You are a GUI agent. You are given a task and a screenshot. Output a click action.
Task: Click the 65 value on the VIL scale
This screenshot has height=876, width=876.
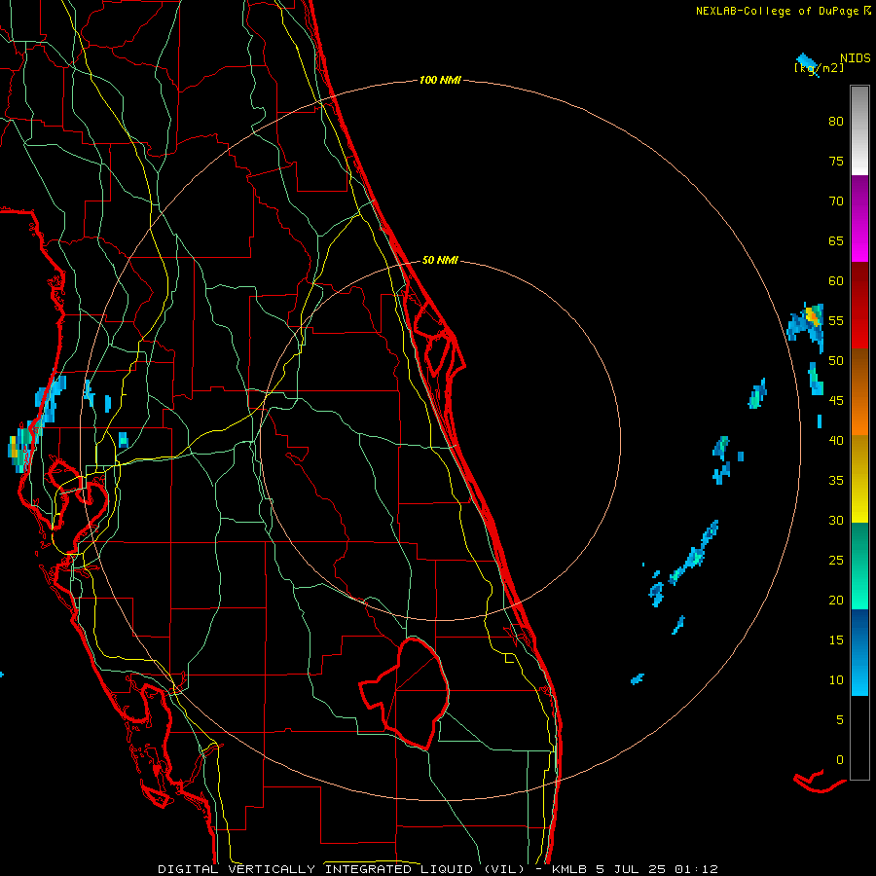[x=836, y=240]
